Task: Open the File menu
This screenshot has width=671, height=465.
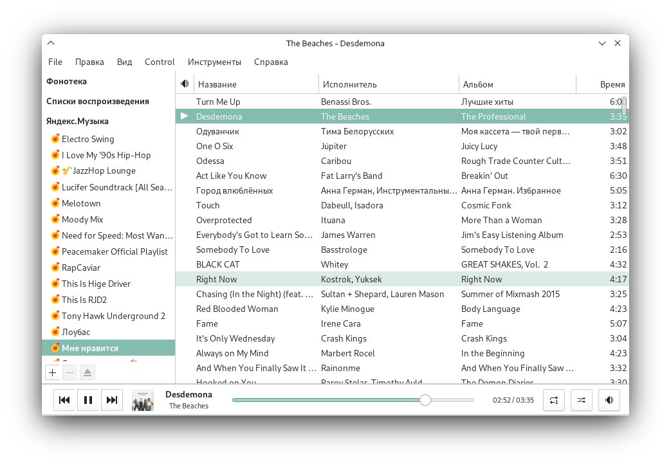Action: pyautogui.click(x=55, y=62)
